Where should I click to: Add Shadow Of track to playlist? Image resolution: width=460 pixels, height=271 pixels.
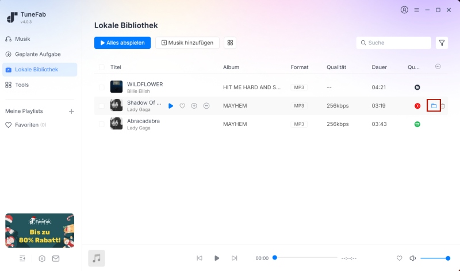[194, 106]
